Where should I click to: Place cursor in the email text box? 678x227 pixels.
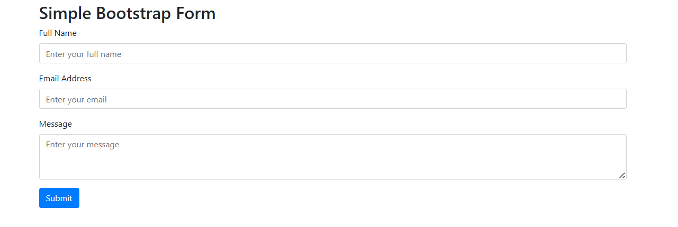tap(332, 99)
